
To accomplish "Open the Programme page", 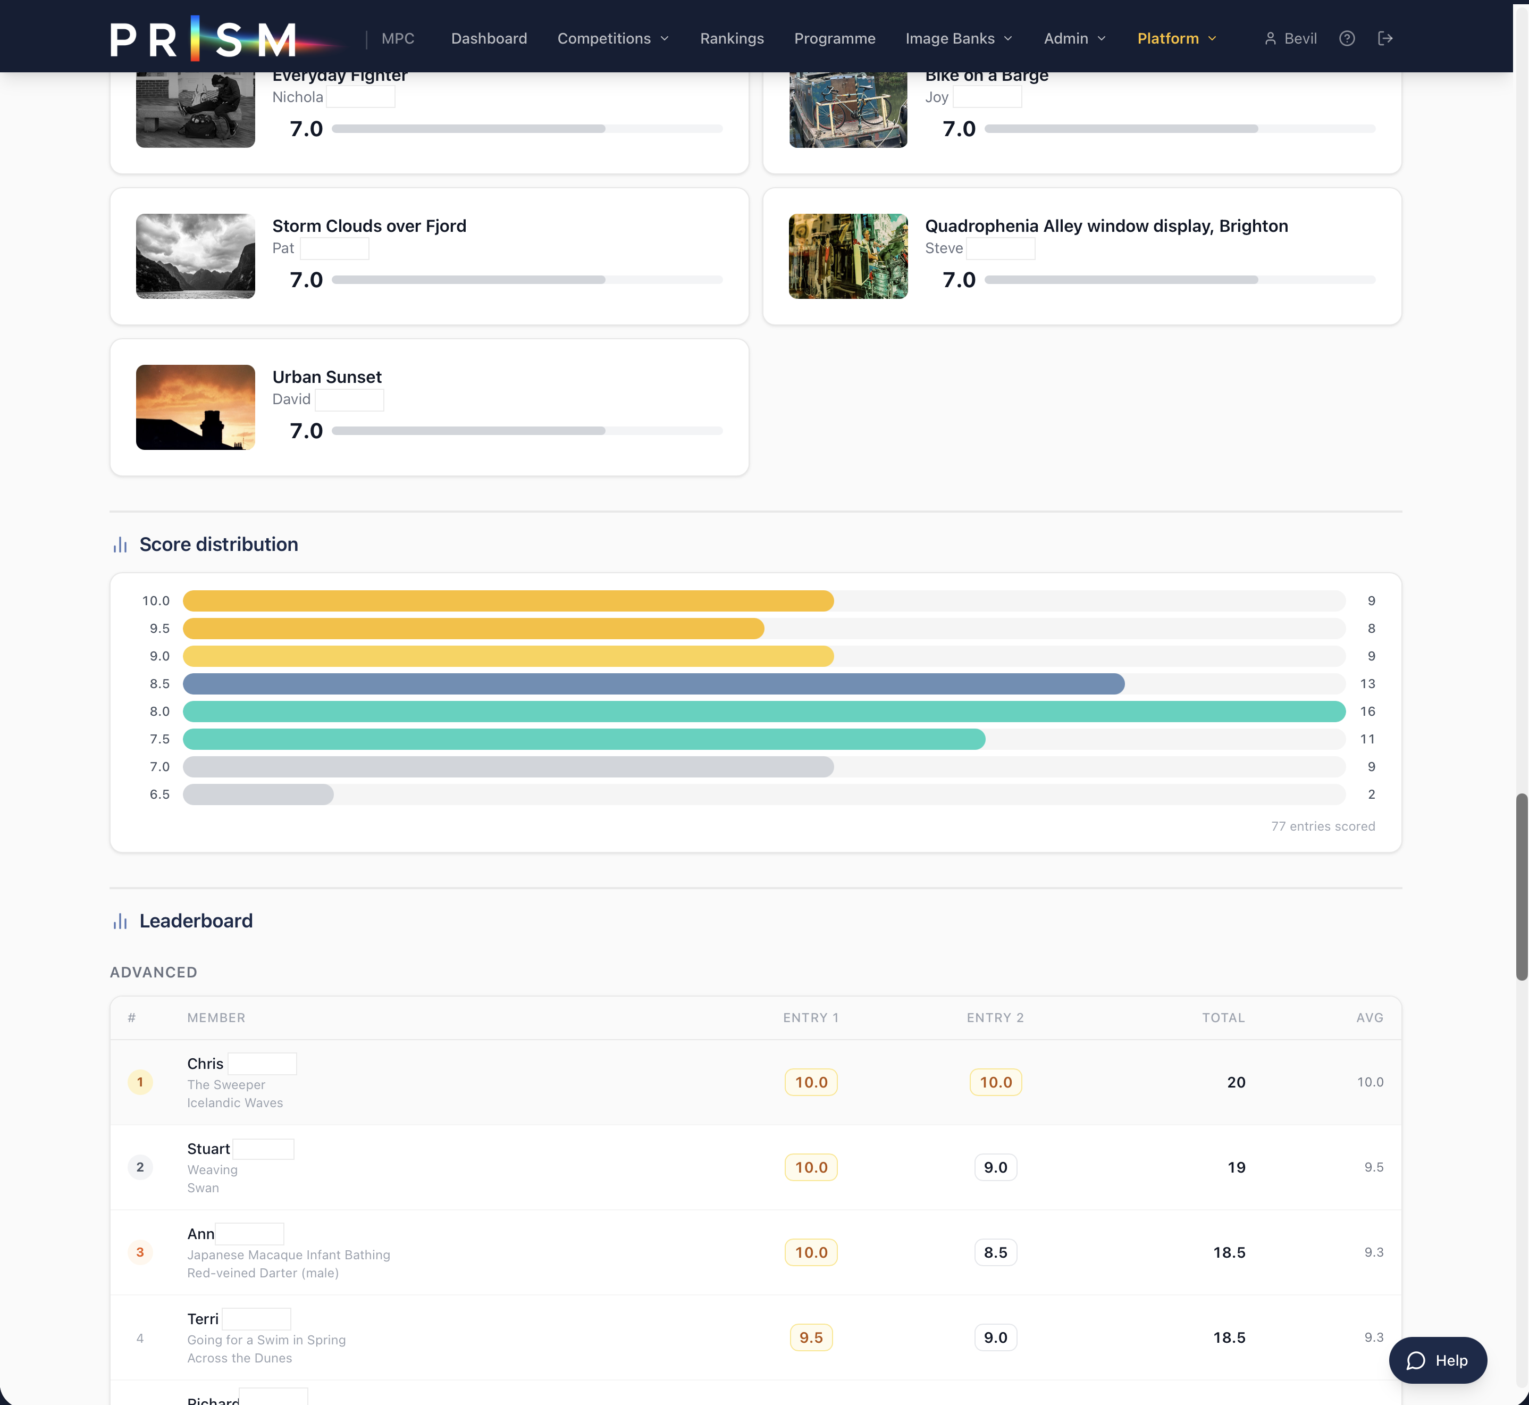I will click(x=835, y=38).
